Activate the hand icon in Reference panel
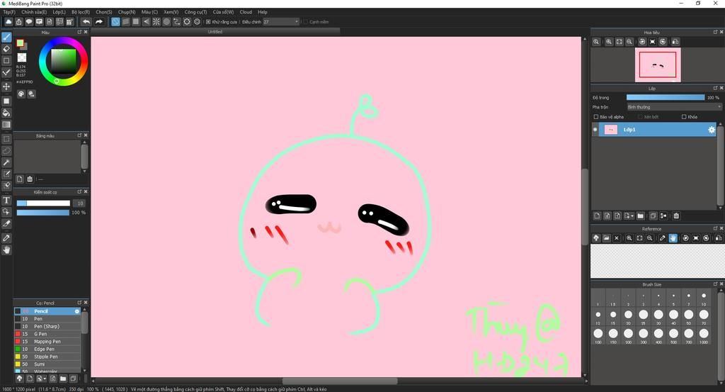Image resolution: width=725 pixels, height=392 pixels. tap(673, 238)
